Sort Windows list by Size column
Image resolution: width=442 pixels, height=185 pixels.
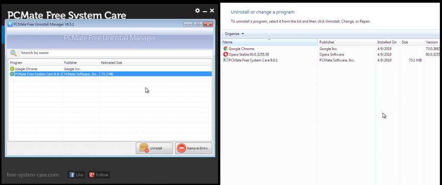[412, 42]
